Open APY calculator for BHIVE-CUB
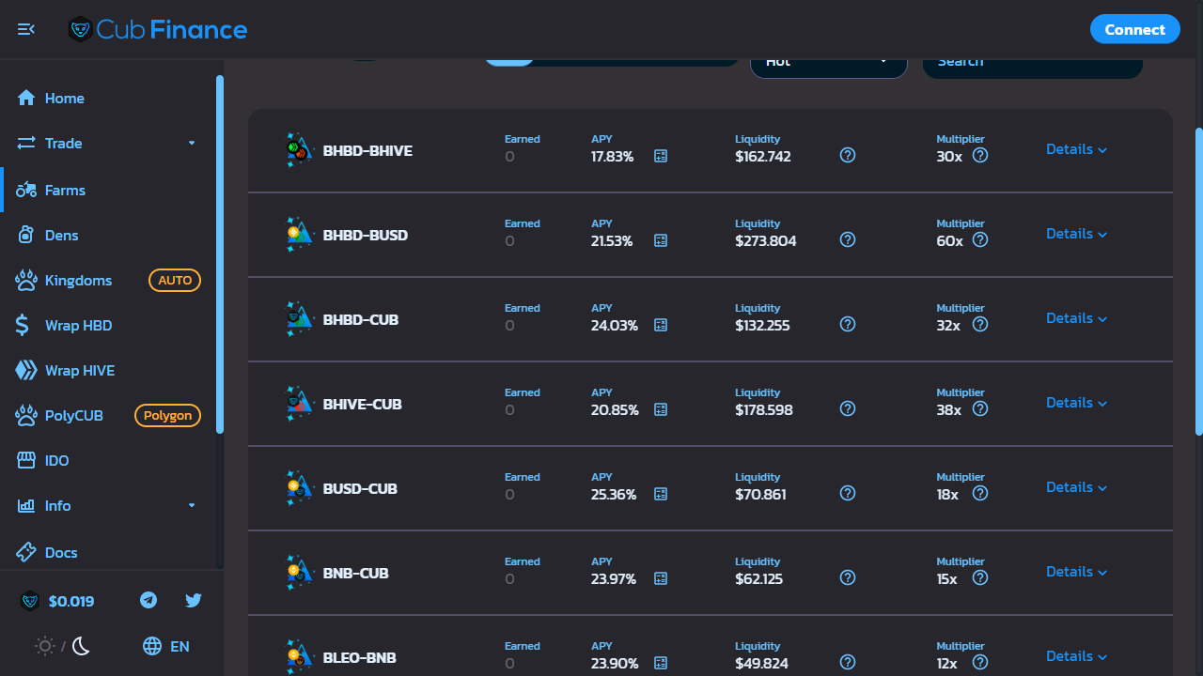Screen dimensions: 1203x676 click(x=661, y=410)
